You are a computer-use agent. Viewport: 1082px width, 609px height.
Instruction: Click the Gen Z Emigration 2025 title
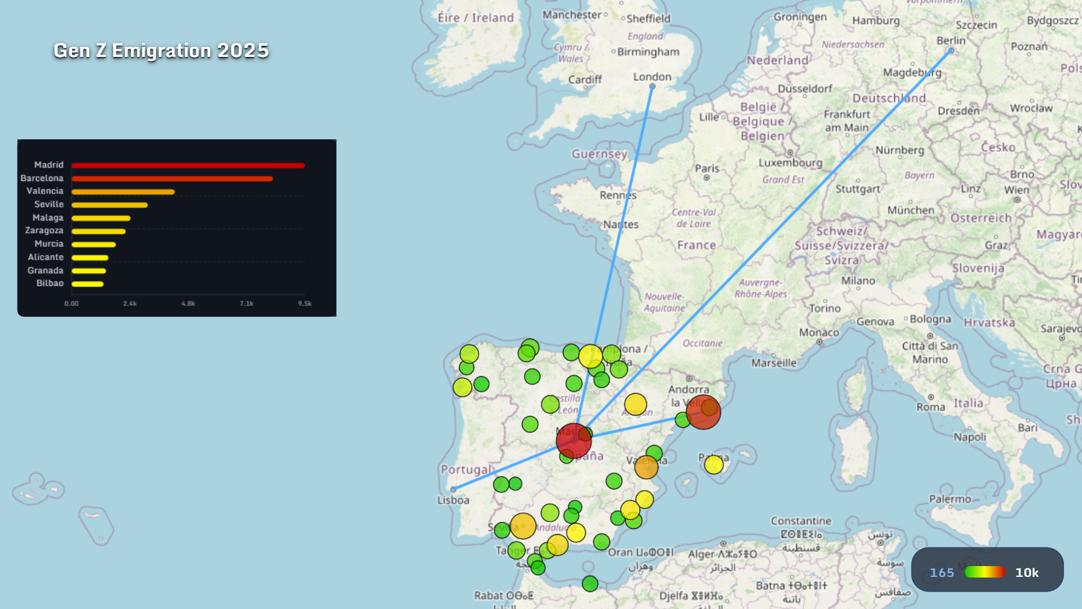point(161,51)
